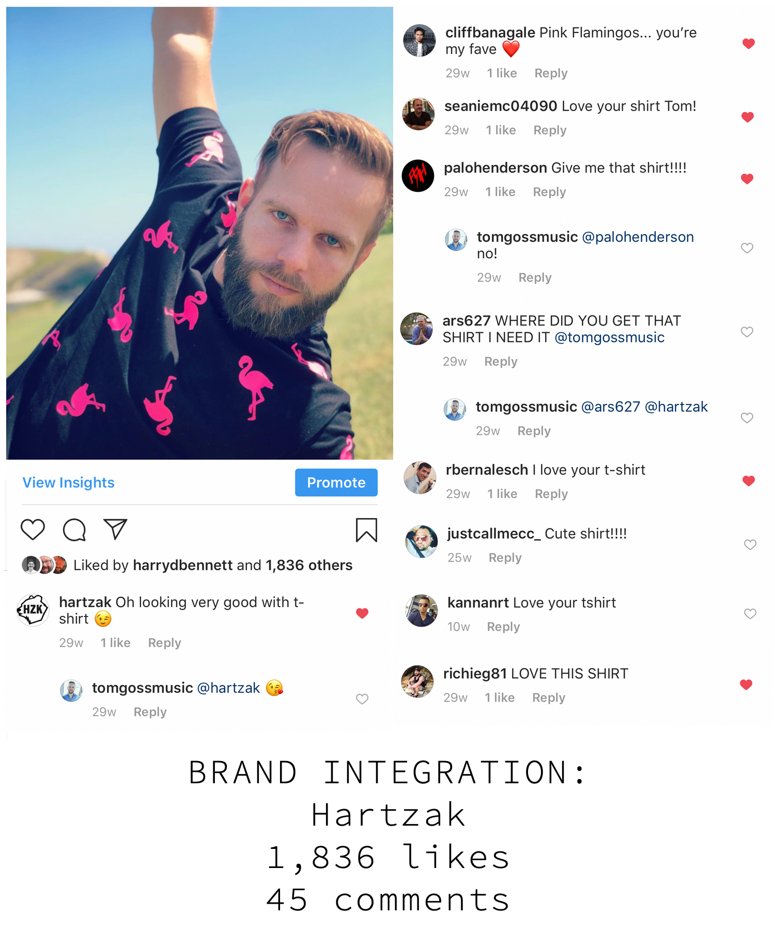
Task: Open the 1,836 others likes list
Action: 309,565
